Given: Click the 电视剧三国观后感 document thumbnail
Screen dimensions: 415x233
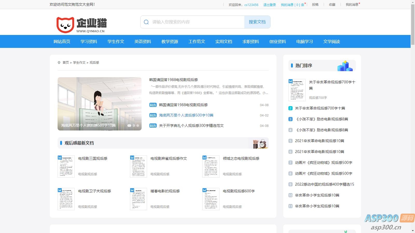Looking at the screenshot, I should (66, 166).
